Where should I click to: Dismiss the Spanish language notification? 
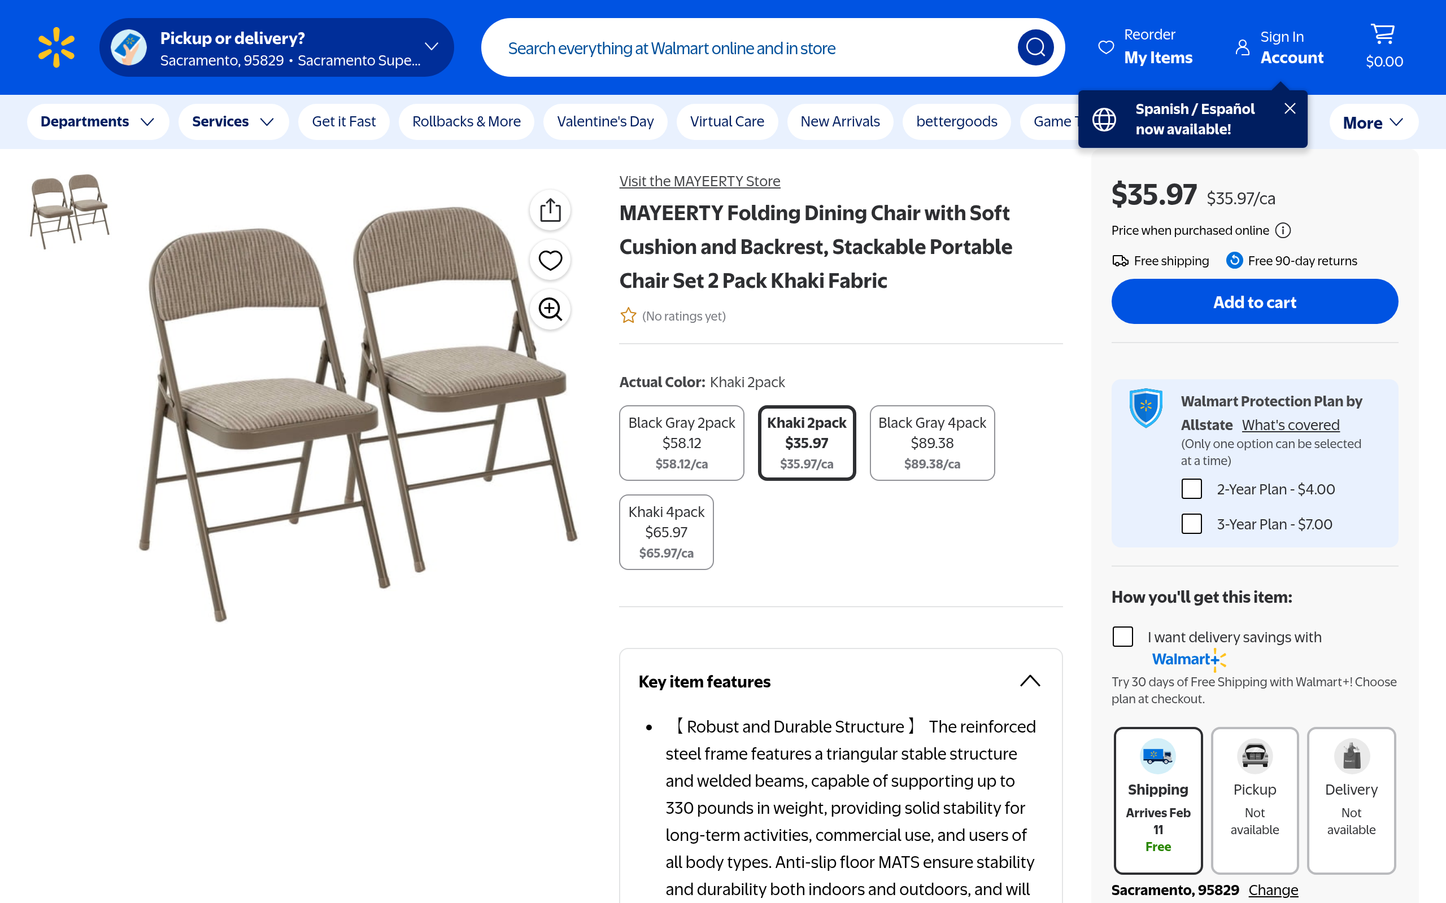click(x=1290, y=109)
